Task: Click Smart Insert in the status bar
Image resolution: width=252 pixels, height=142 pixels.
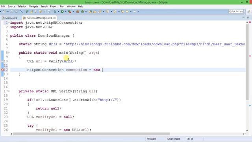Action: click(173, 139)
